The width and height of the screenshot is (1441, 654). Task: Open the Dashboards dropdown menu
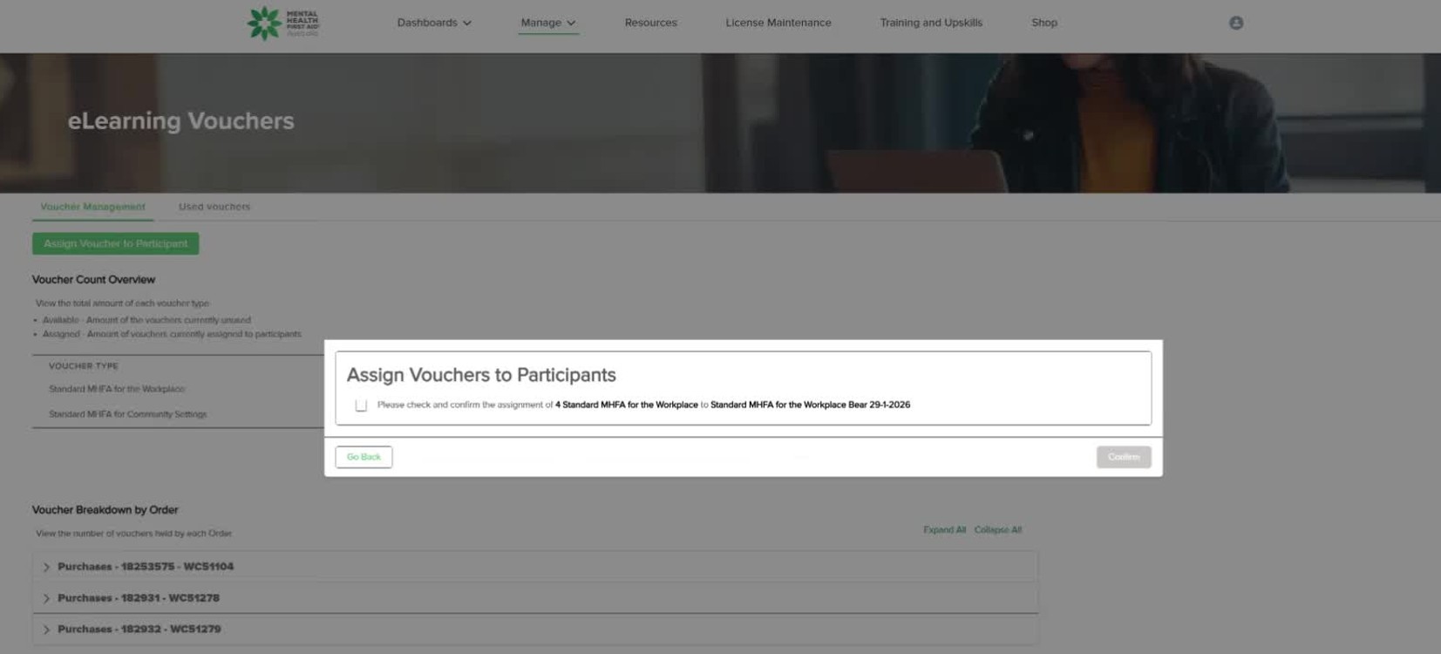(433, 24)
